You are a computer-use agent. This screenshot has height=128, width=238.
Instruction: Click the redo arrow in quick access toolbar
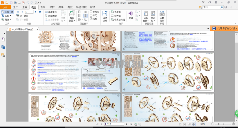(32, 3)
